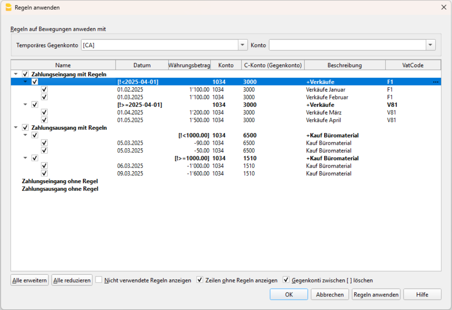The width and height of the screenshot is (452, 310).
Task: Uncheck the Verkäufe Januar row checkbox
Action: (x=44, y=89)
